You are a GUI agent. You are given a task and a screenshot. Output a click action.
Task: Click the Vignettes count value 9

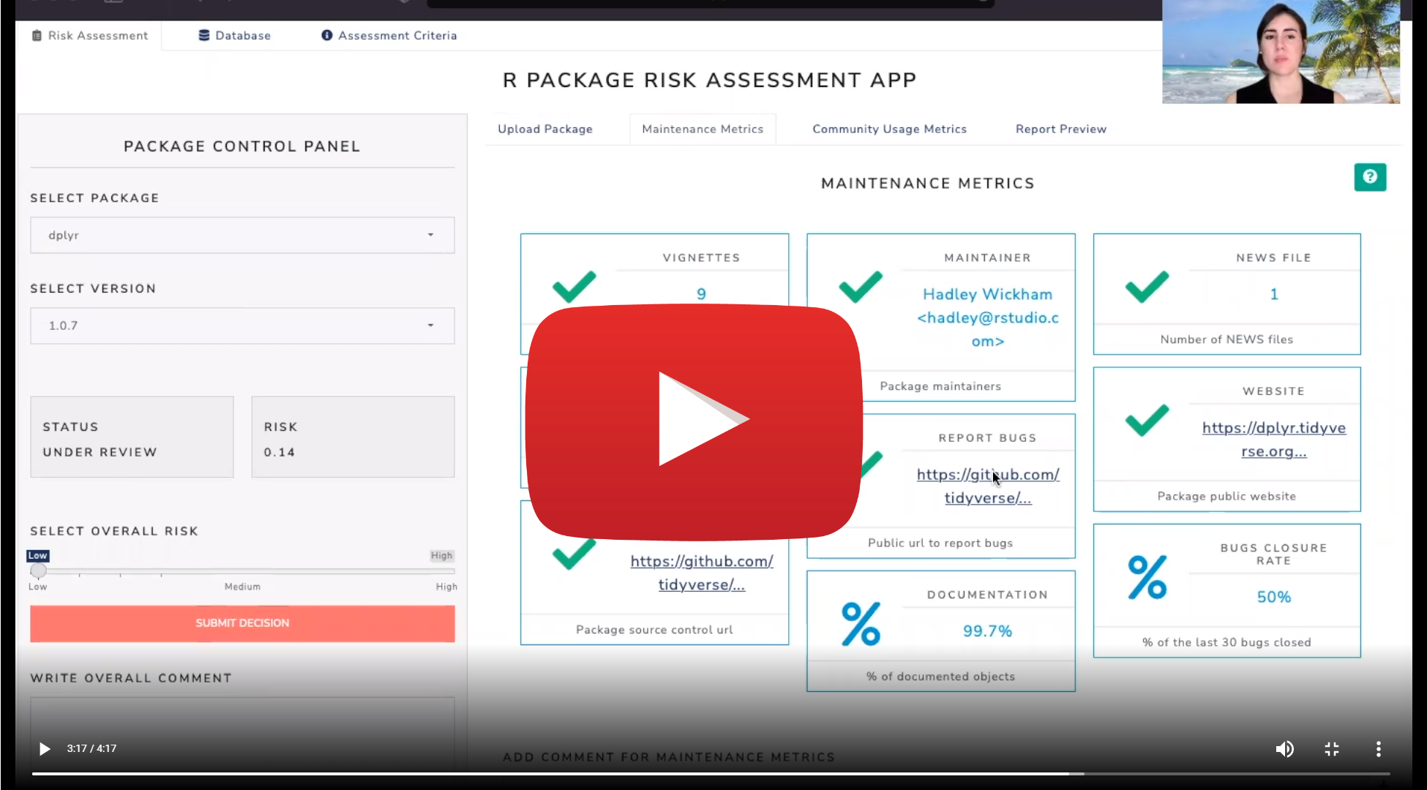coord(701,294)
